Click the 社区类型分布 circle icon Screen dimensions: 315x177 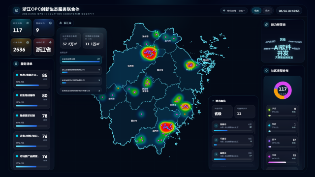pos(266,71)
